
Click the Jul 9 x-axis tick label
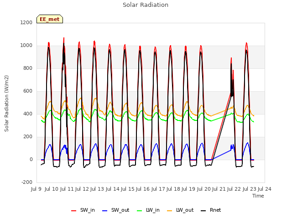tap(36, 189)
